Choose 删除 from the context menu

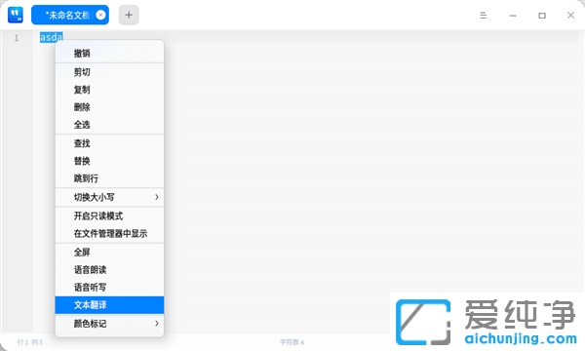tap(109, 107)
